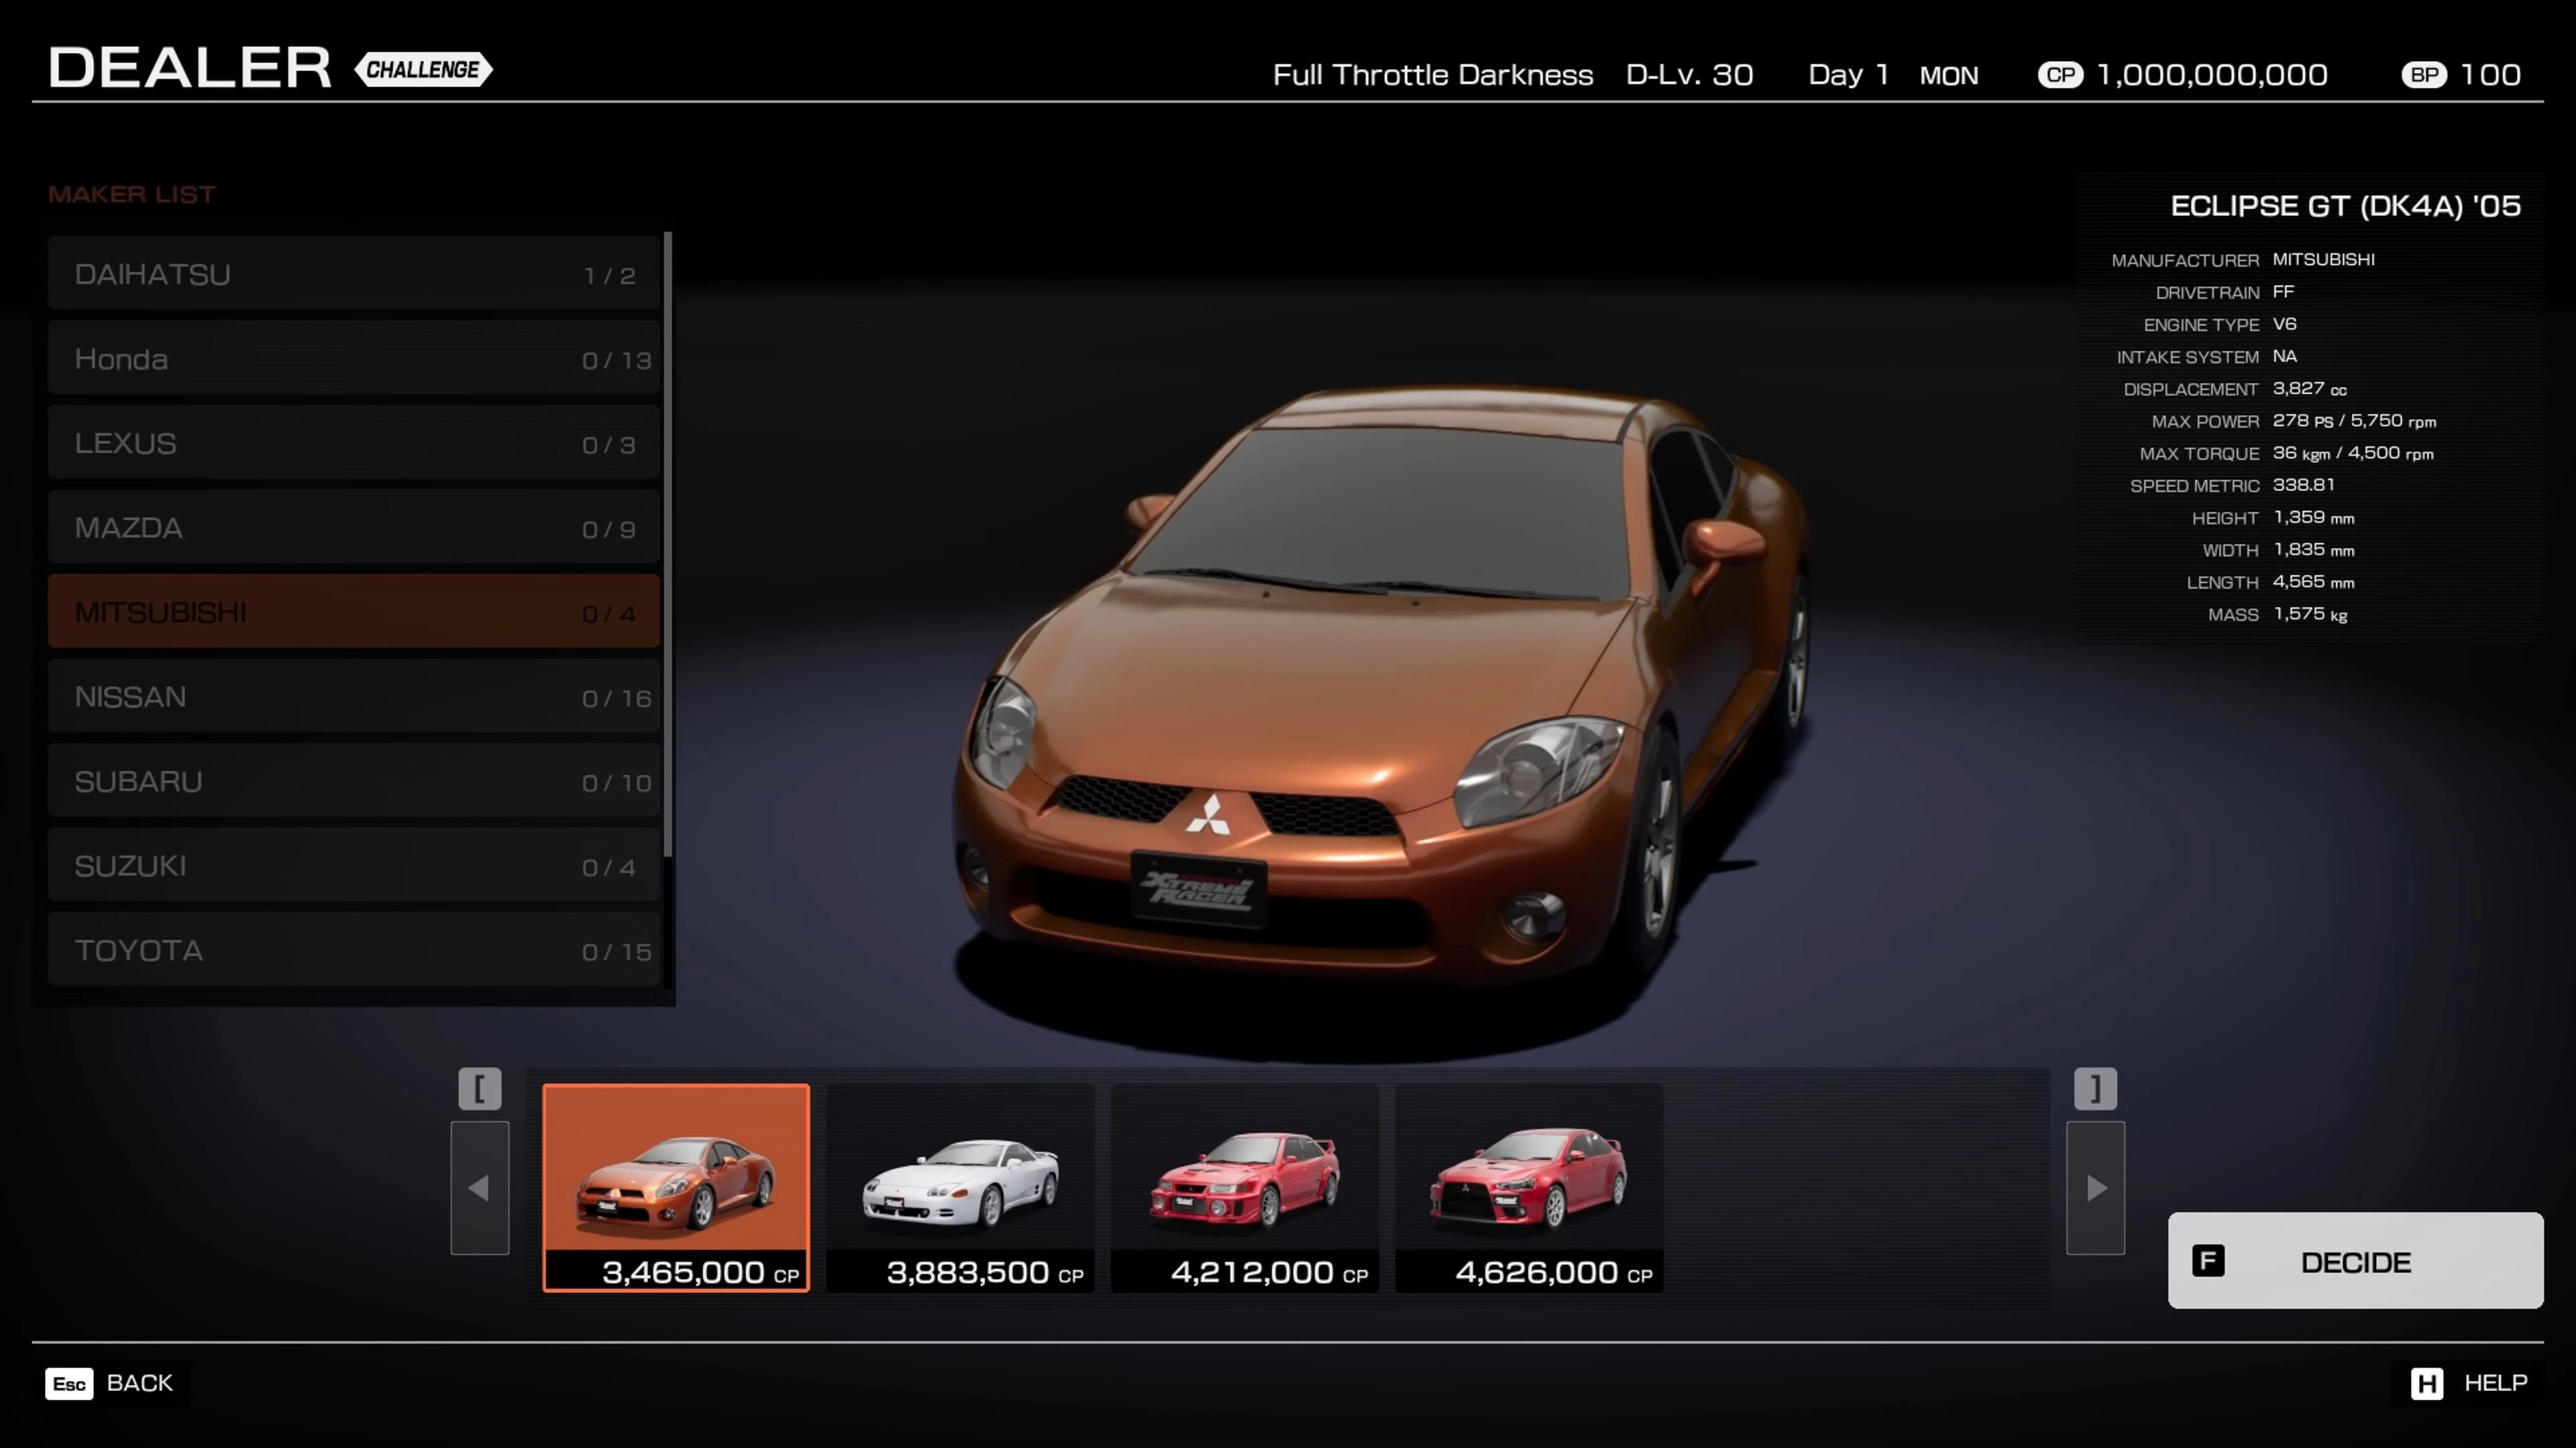Click the Esc key icon
Image resolution: width=2576 pixels, height=1448 pixels.
[69, 1383]
